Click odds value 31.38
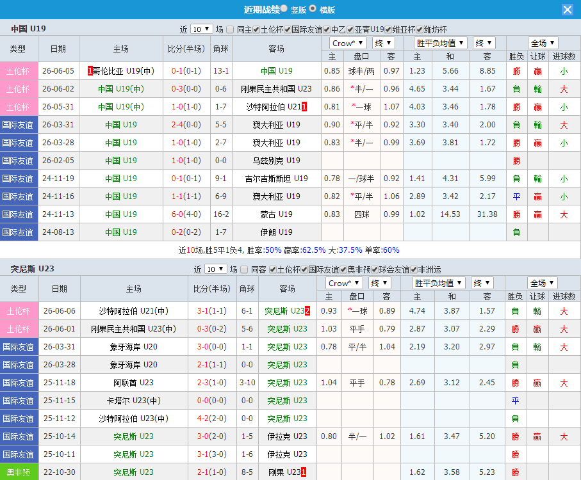This screenshot has height=480, width=581. 487,214
